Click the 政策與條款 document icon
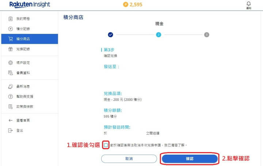This screenshot has width=263, height=166. [x=10, y=107]
